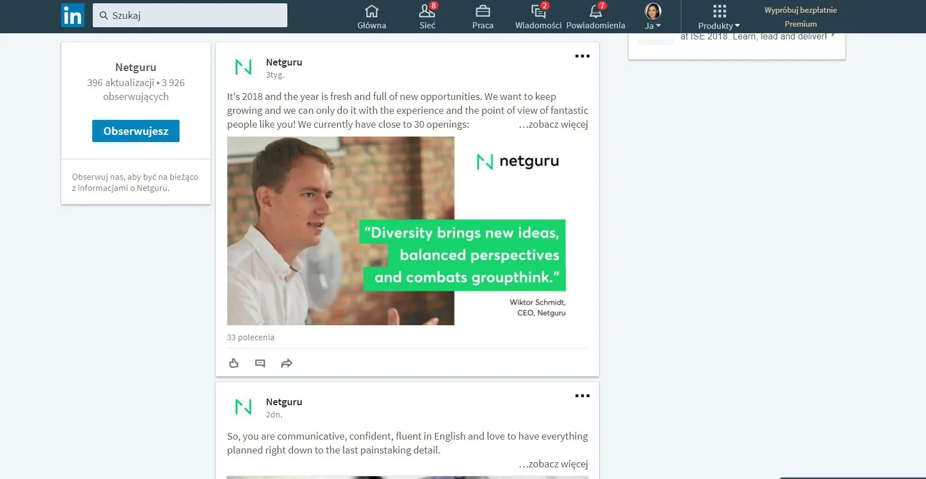
Task: Click Netguru title in left card
Action: [136, 67]
